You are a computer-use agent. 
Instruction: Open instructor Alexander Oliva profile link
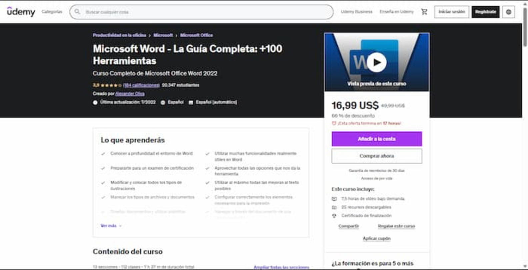coord(130,94)
